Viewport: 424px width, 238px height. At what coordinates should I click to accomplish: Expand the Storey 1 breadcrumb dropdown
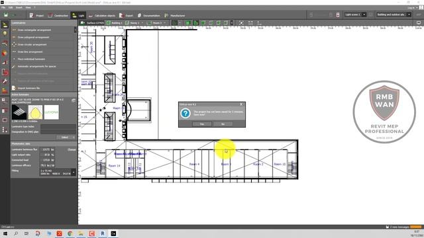pos(142,23)
